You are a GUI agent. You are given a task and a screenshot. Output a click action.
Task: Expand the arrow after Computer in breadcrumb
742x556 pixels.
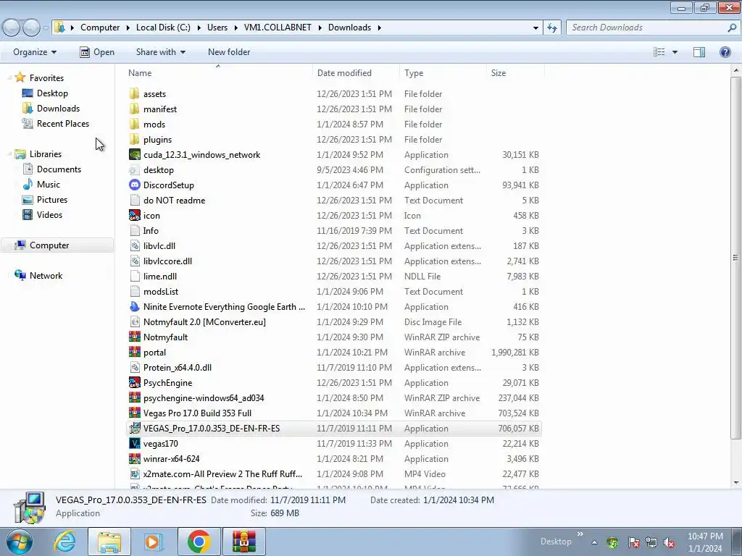point(128,28)
